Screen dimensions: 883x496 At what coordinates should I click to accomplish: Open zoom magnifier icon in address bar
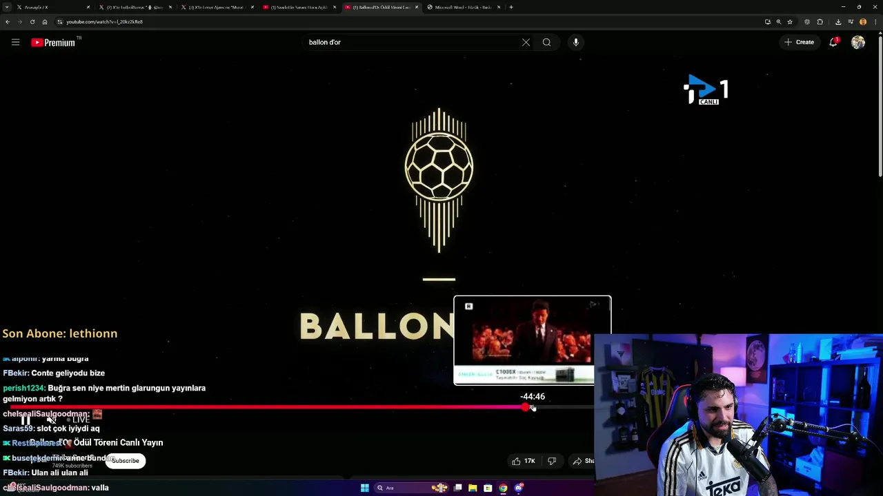tap(778, 21)
